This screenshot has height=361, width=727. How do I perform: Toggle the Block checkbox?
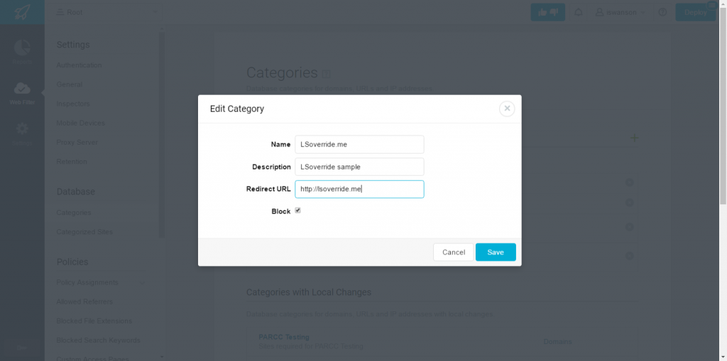(x=297, y=211)
